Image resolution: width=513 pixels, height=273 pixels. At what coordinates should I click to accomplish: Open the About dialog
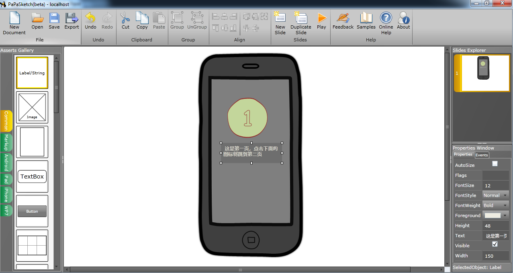[x=403, y=21]
